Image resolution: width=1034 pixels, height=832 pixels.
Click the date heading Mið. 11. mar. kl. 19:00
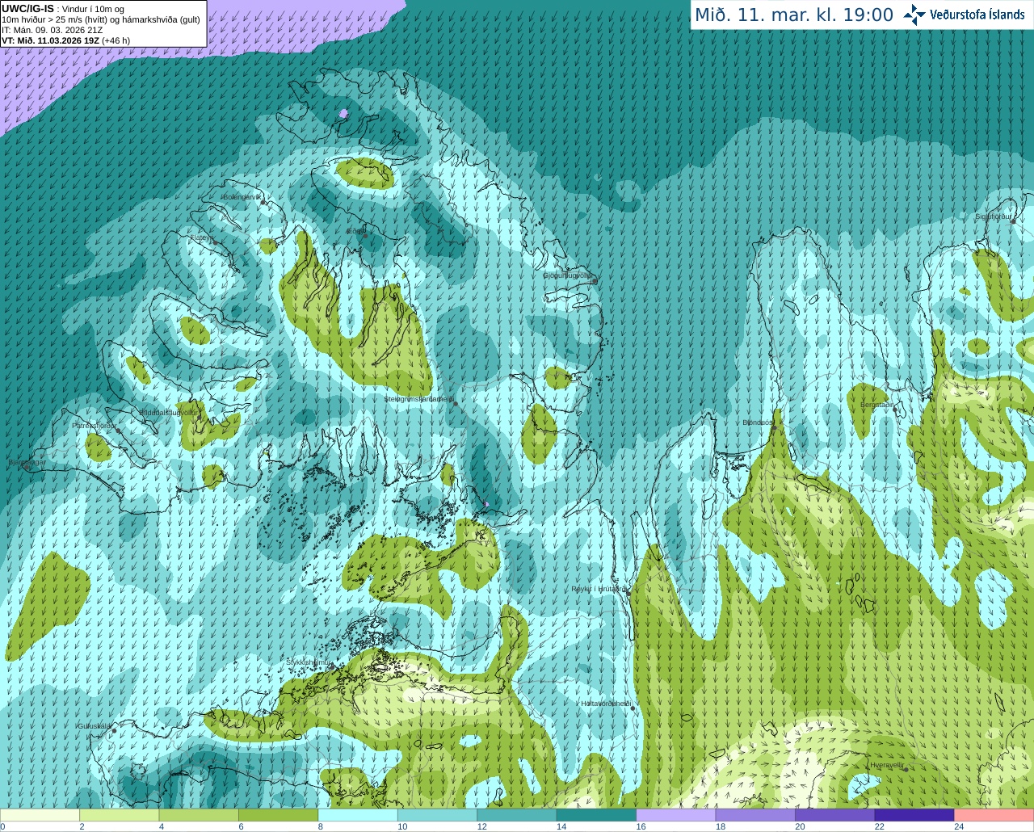pos(794,15)
